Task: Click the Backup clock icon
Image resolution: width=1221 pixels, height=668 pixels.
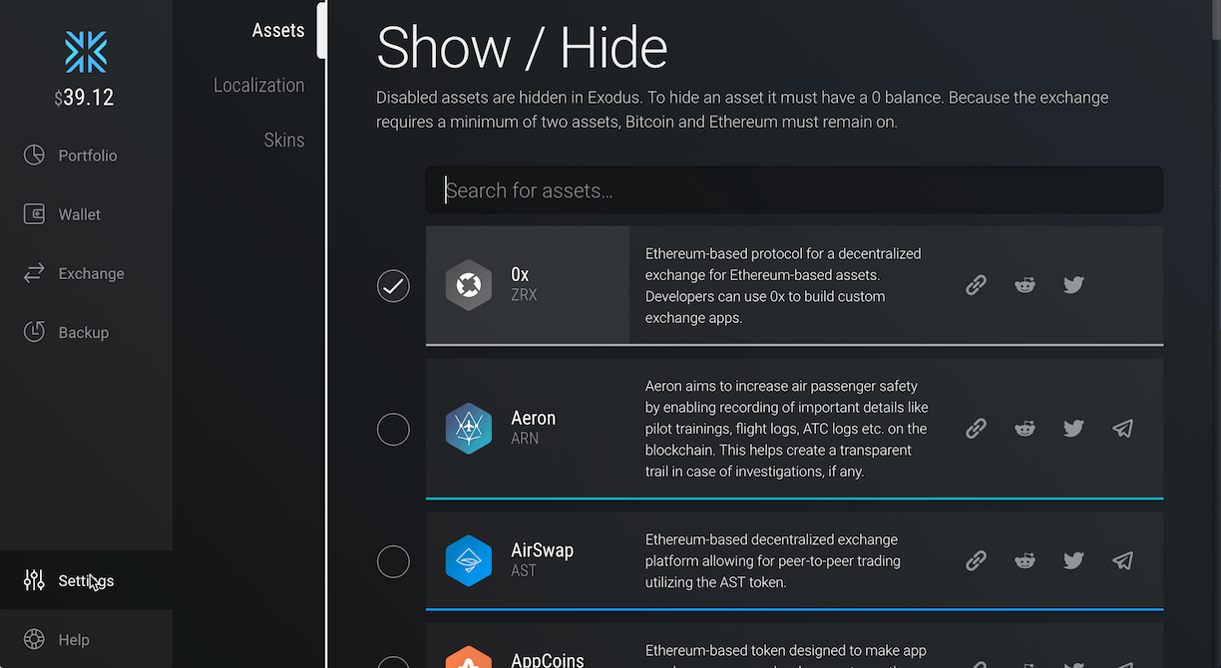Action: tap(34, 332)
